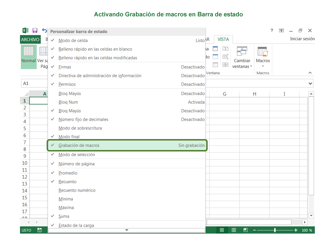Enable Mínima menu entry
This screenshot has width=333, height=236.
127,199
